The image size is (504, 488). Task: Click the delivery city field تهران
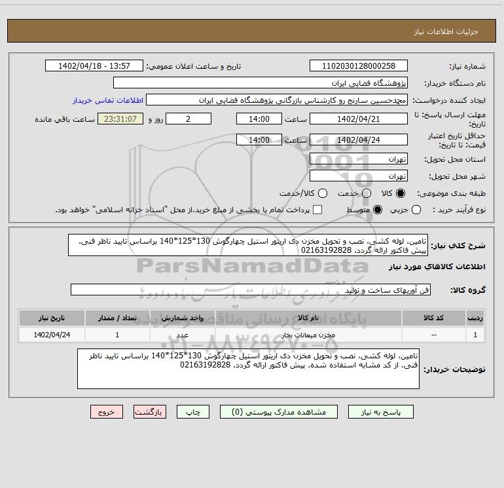coord(359,176)
